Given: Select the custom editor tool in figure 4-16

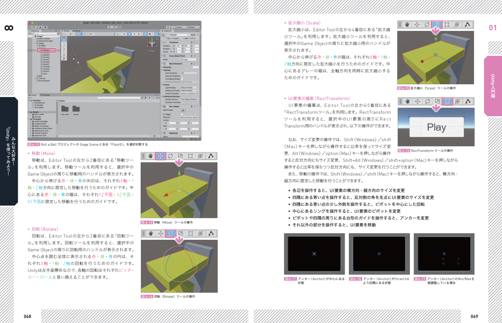Looking at the screenshot, I should tap(468, 102).
